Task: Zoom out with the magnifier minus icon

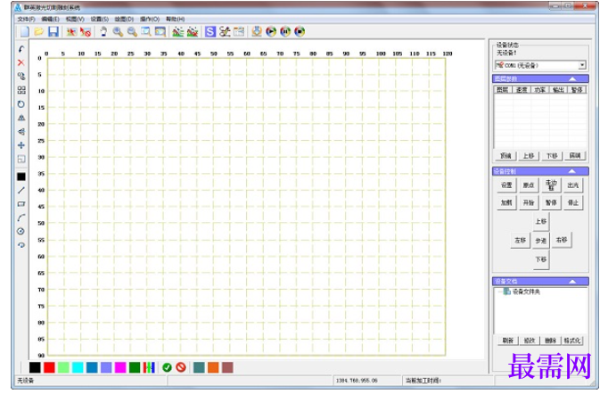Action: point(132,32)
